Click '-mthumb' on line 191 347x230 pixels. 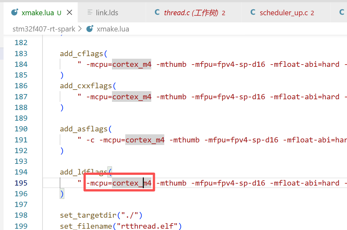click(184, 140)
